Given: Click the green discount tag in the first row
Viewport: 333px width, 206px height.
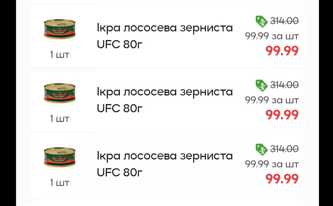Looking at the screenshot, I should point(261,21).
